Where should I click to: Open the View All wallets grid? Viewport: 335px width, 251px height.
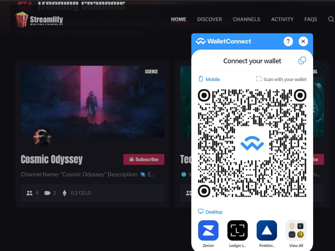(296, 230)
